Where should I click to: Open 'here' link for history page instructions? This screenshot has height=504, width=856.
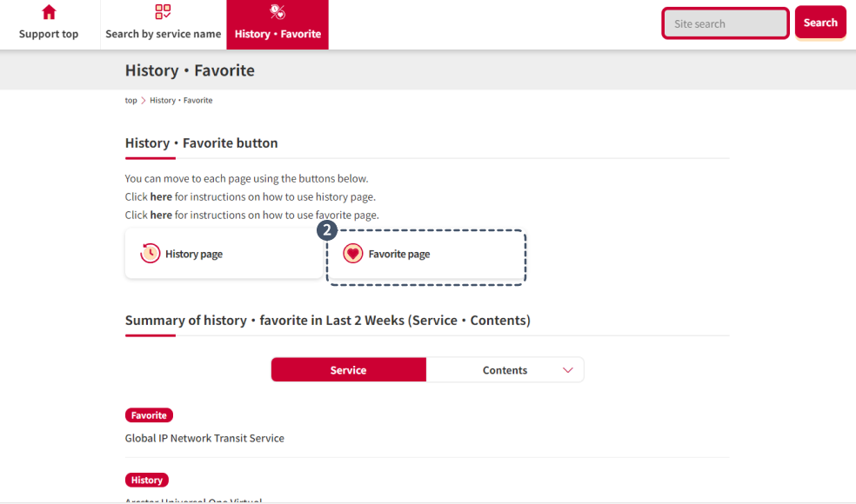(x=161, y=197)
